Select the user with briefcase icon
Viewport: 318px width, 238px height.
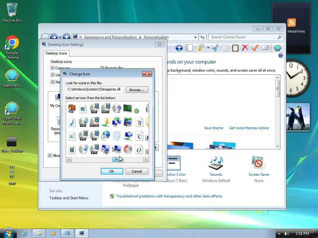tap(72, 109)
